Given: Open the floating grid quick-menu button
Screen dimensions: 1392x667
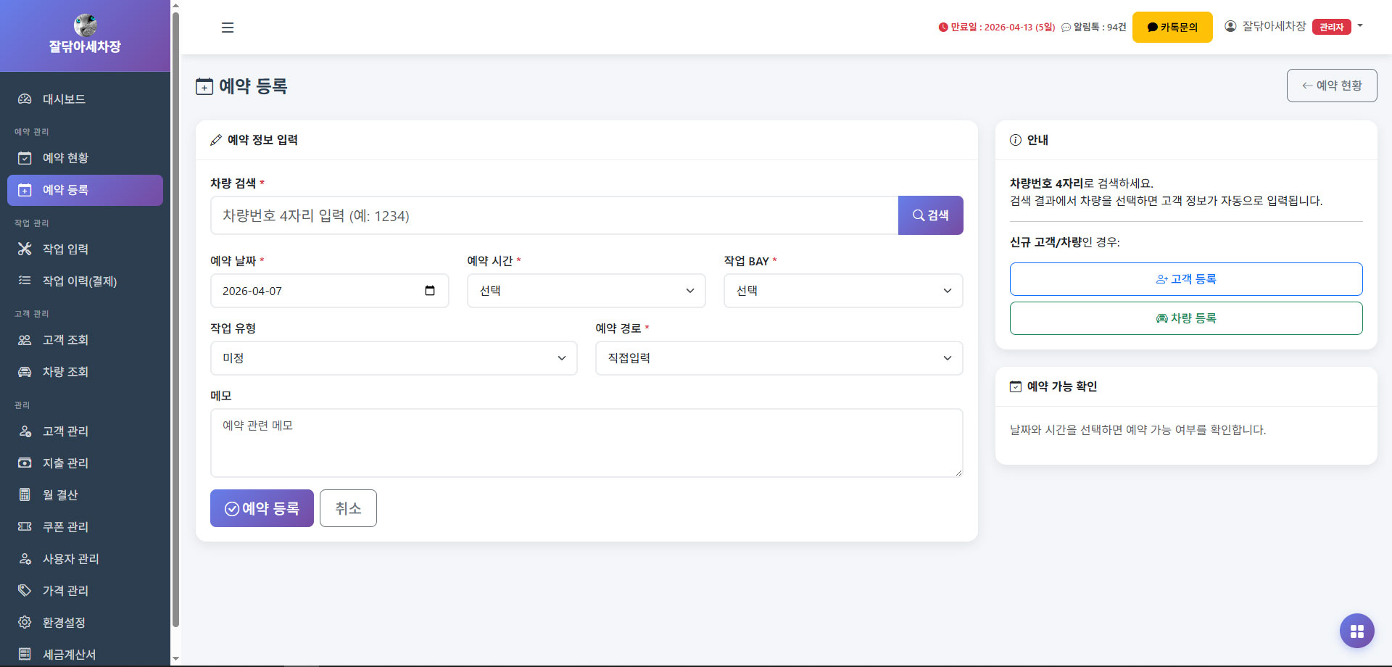Looking at the screenshot, I should (1356, 631).
